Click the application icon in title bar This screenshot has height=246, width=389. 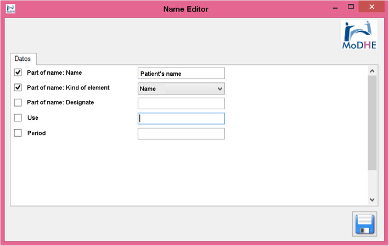click(10, 9)
